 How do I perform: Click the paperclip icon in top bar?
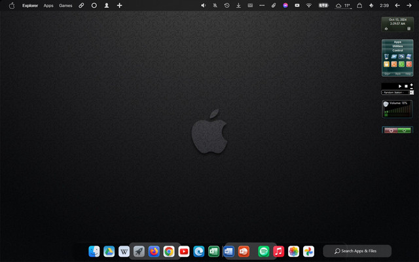[x=274, y=5]
